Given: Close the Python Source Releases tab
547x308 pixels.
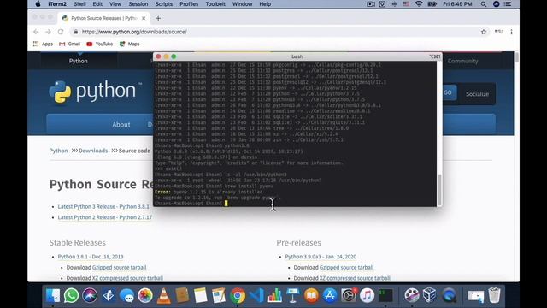Looking at the screenshot, I should (144, 18).
